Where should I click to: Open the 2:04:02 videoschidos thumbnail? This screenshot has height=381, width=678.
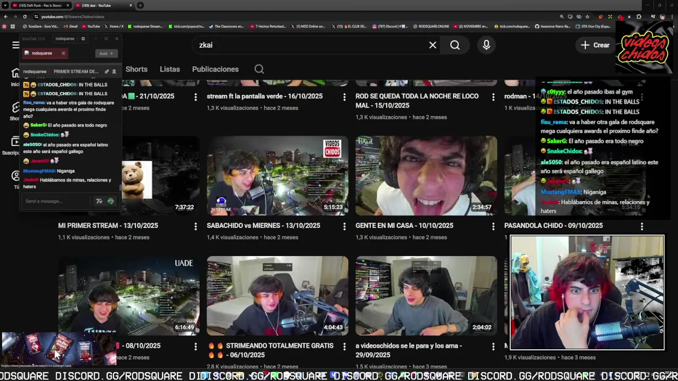click(426, 296)
